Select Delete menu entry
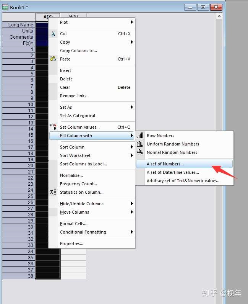This screenshot has width=248, height=304. click(x=92, y=79)
